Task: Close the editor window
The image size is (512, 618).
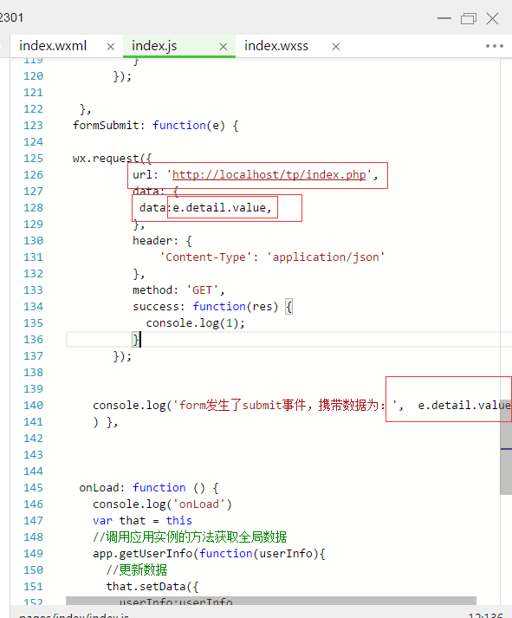Action: 492,18
